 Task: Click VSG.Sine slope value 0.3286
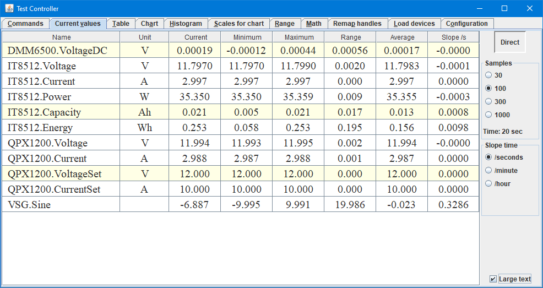tap(453, 205)
